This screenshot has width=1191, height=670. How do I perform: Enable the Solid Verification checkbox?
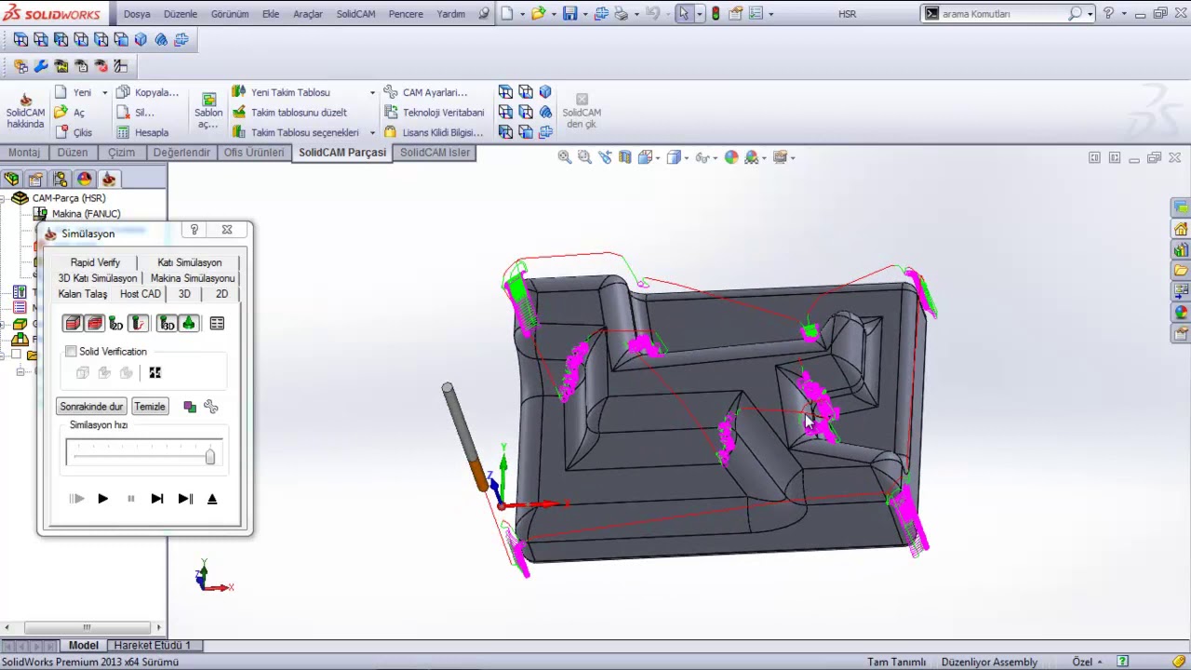click(x=71, y=352)
